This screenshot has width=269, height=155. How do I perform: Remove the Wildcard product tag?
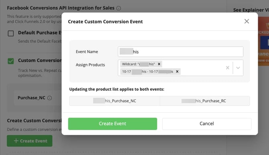159,64
